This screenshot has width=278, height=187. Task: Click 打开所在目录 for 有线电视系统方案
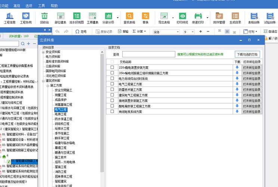click(x=252, y=111)
